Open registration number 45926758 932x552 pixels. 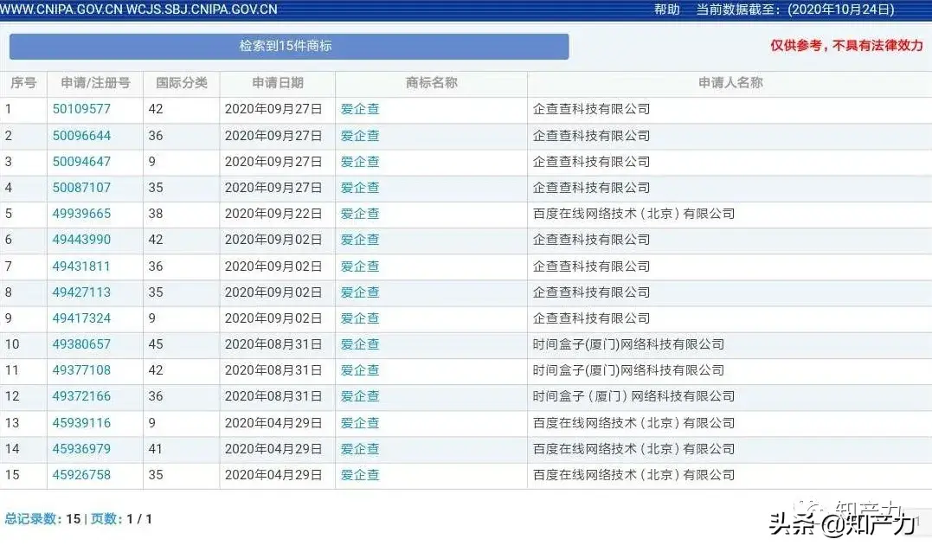[81, 475]
